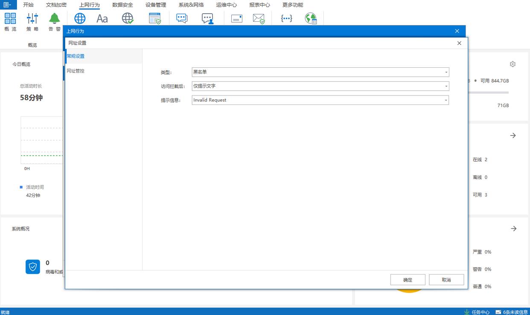Click the Aa text toolbar icon

point(102,18)
